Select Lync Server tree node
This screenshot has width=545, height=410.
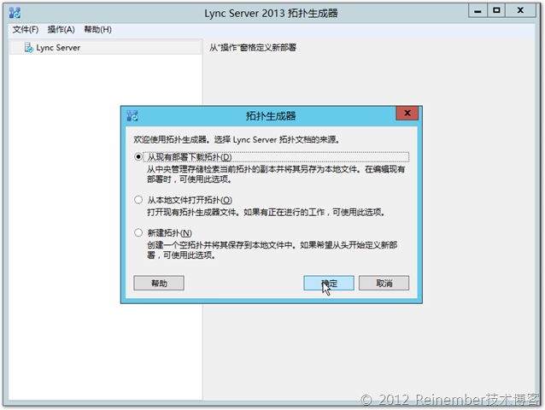click(105, 48)
